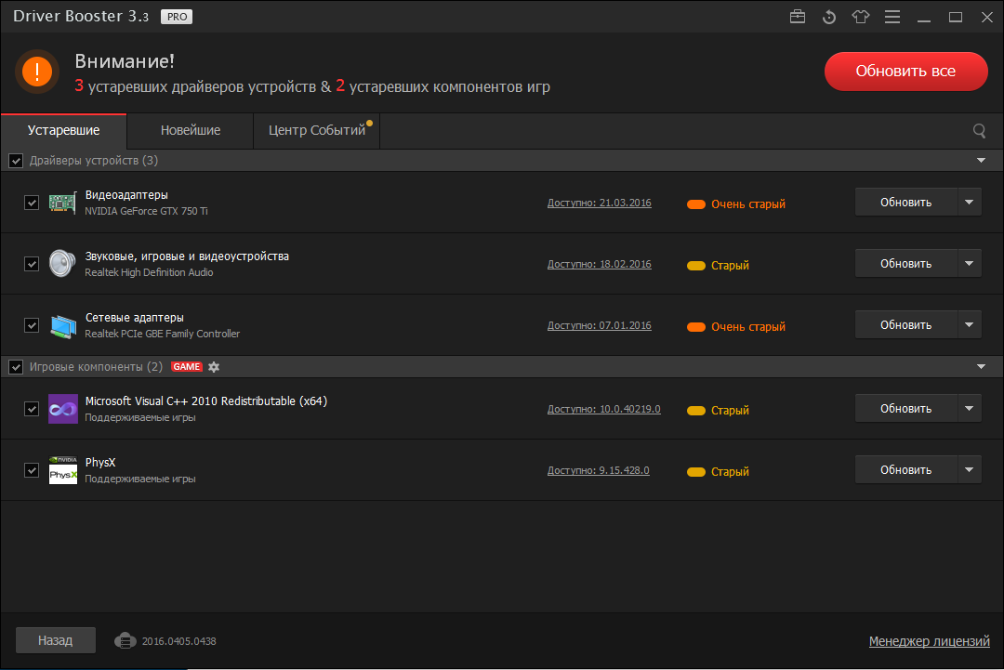Click the Внимание! heading

click(x=125, y=61)
